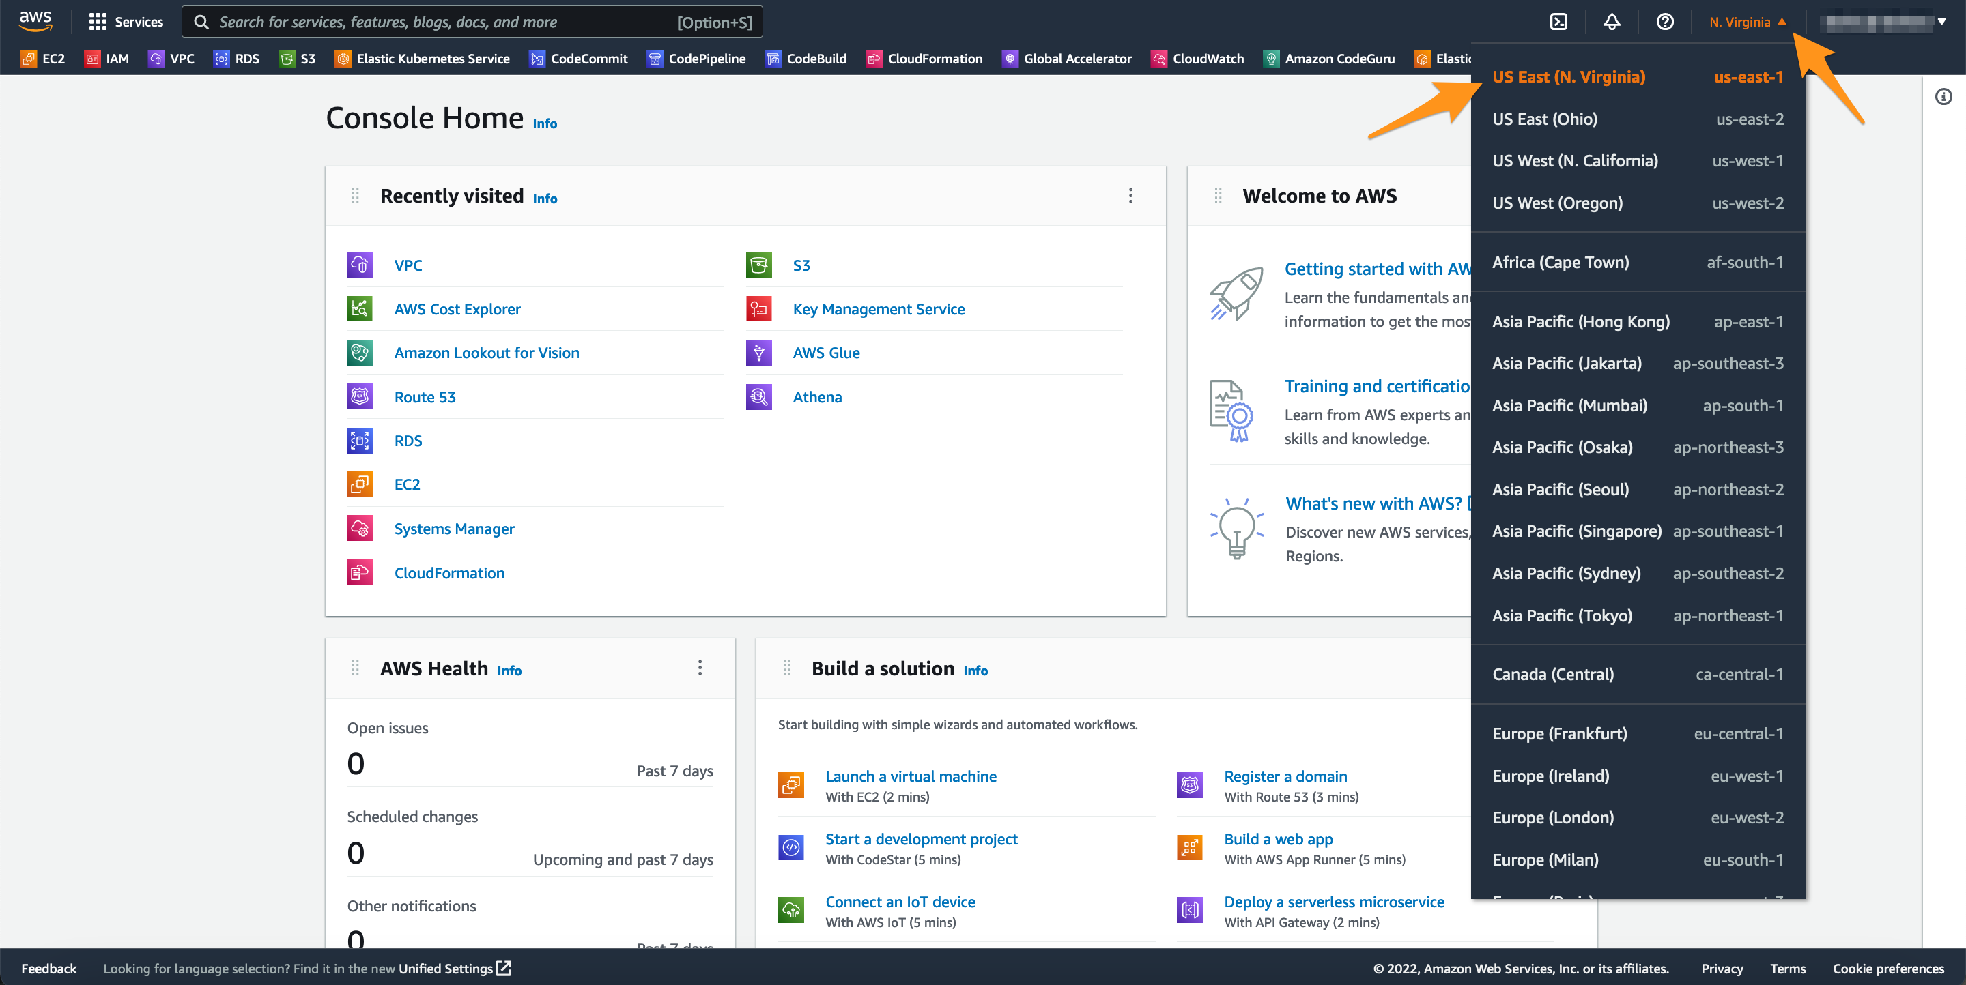The image size is (1966, 985).
Task: Grab the Recently visited widget drag handle
Action: pos(355,196)
